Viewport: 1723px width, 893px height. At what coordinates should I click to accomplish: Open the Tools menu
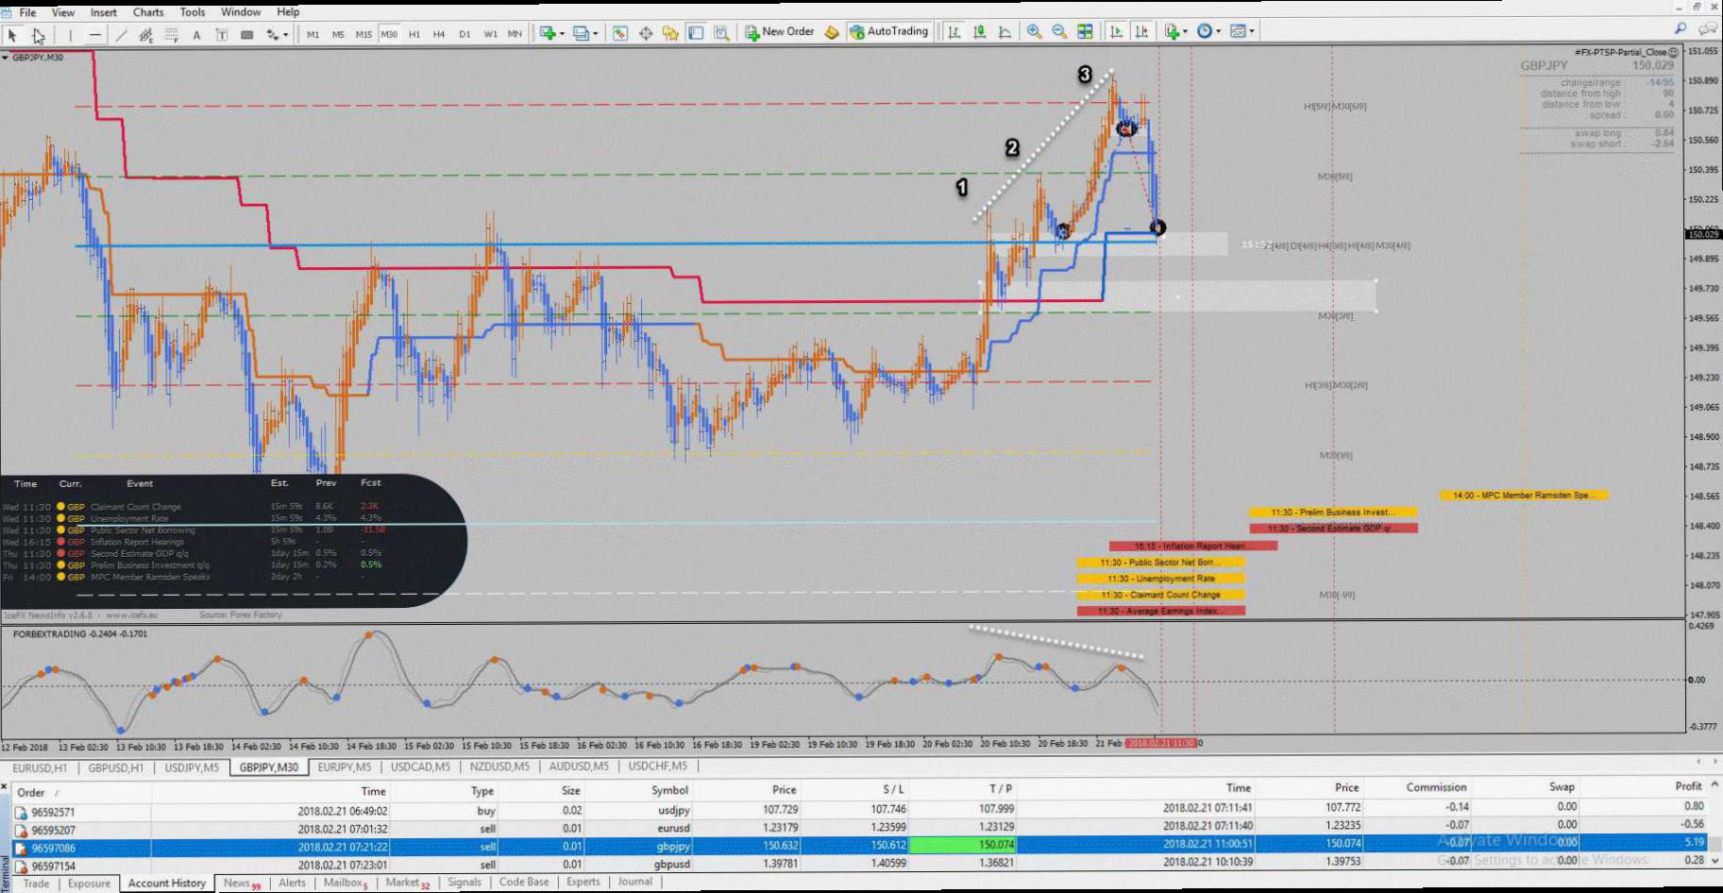click(193, 12)
